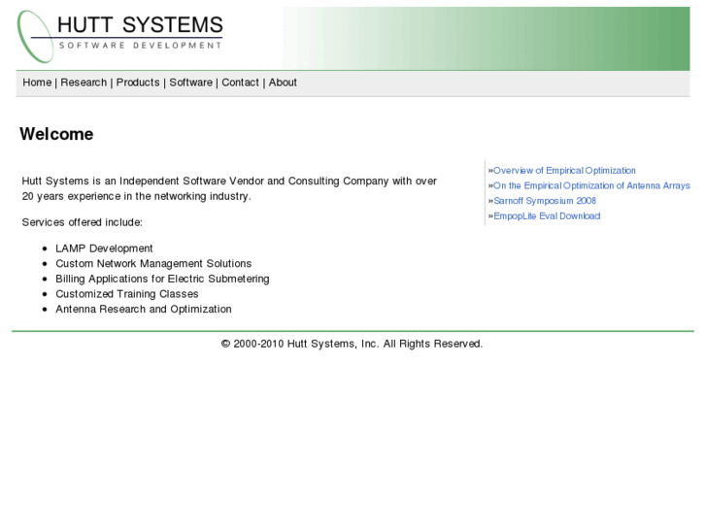This screenshot has width=706, height=529.
Task: Click the Hutt Systems intro paragraph
Action: 229,188
